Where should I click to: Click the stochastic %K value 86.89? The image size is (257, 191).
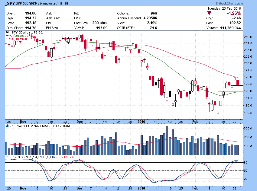click(x=57, y=157)
